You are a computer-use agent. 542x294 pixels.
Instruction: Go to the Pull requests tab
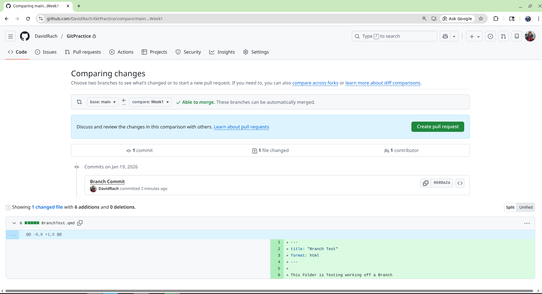83,52
